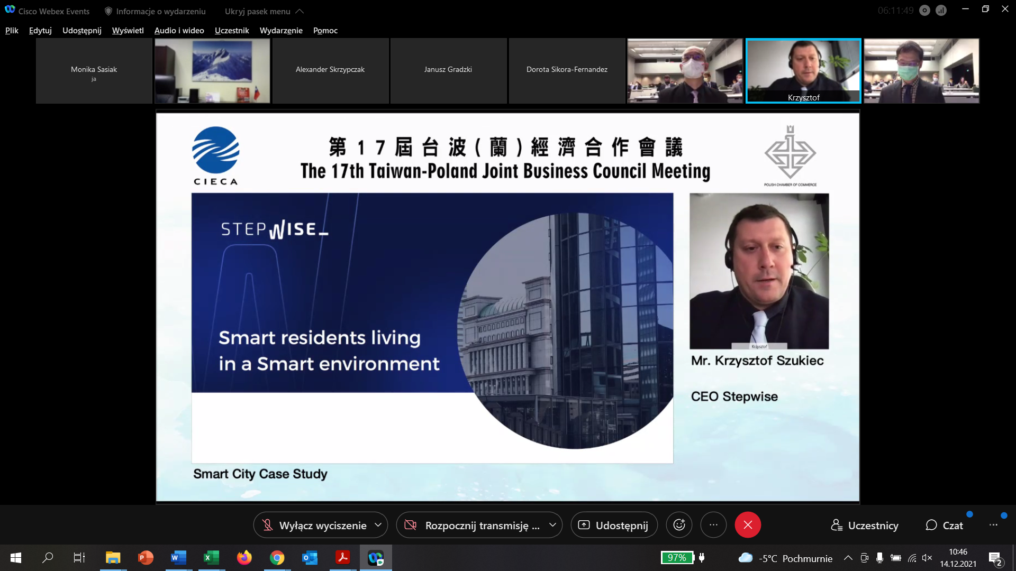The image size is (1016, 571).
Task: Open the Audio i wideo menu
Action: [179, 31]
